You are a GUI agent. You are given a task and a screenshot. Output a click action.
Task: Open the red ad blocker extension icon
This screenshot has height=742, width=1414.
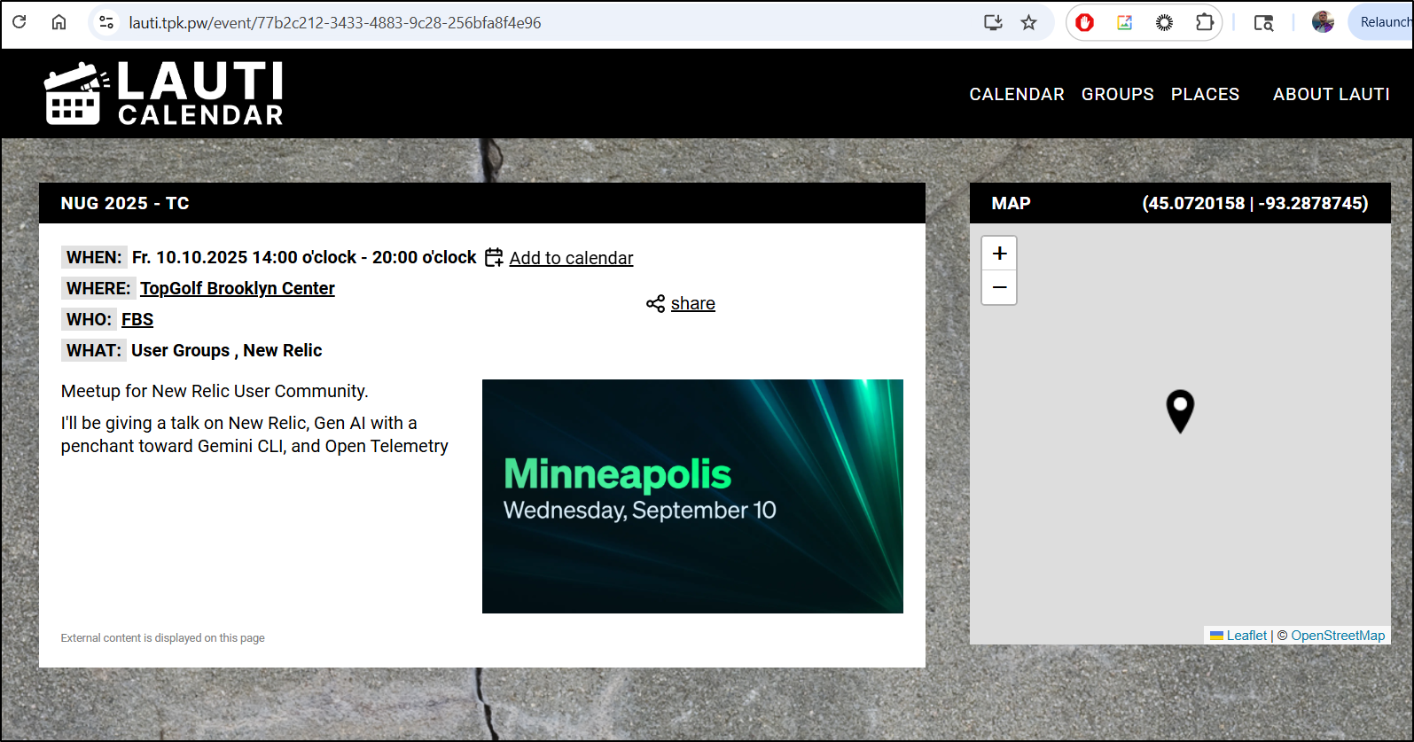1084,22
